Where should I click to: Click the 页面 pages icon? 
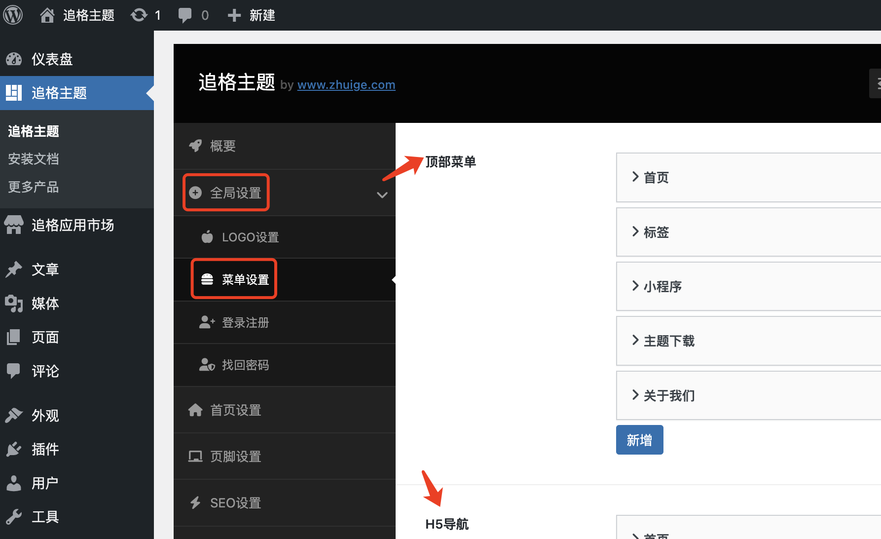tap(14, 337)
